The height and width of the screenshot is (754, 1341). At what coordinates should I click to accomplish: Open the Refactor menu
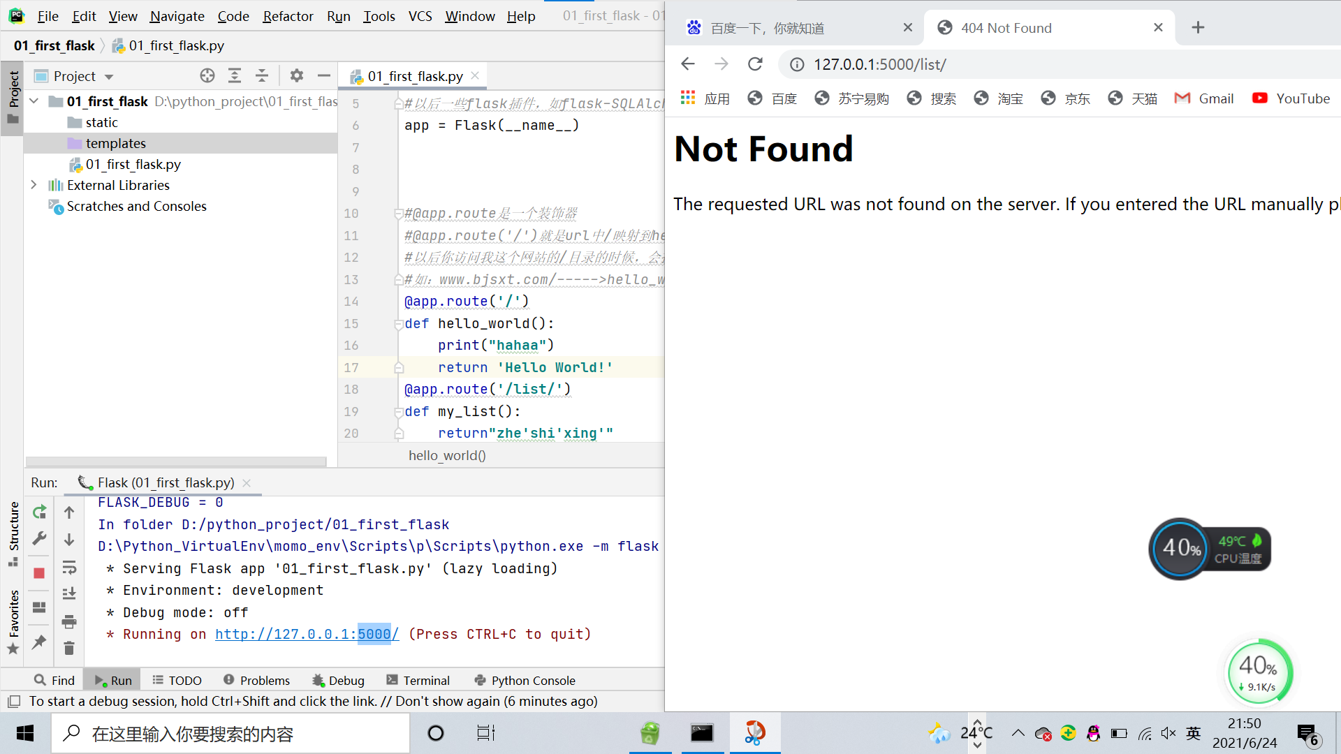(288, 16)
